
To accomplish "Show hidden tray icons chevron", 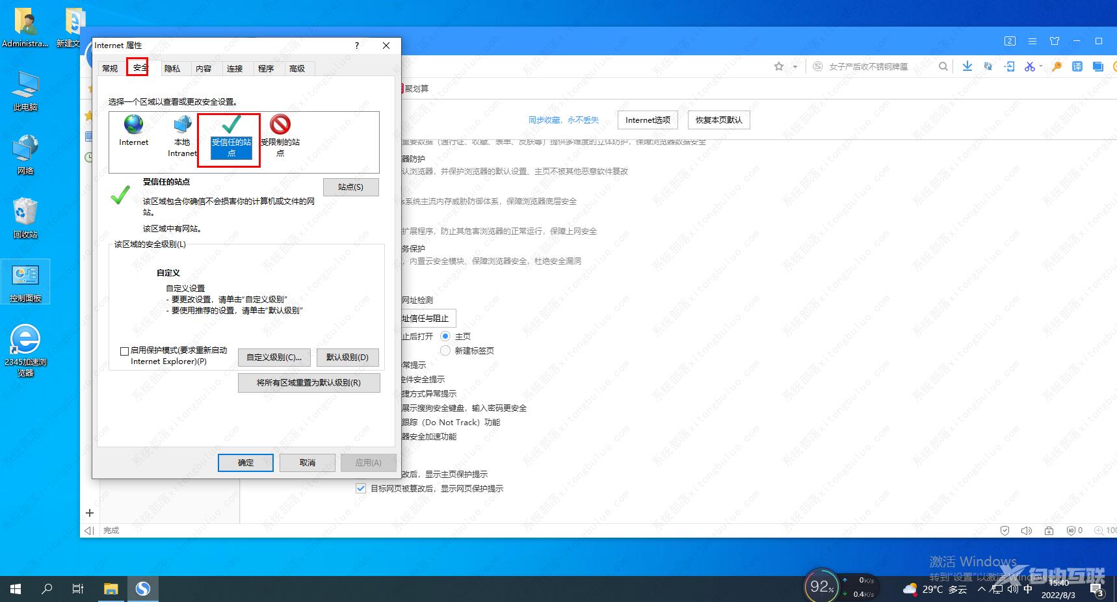I will coord(981,589).
